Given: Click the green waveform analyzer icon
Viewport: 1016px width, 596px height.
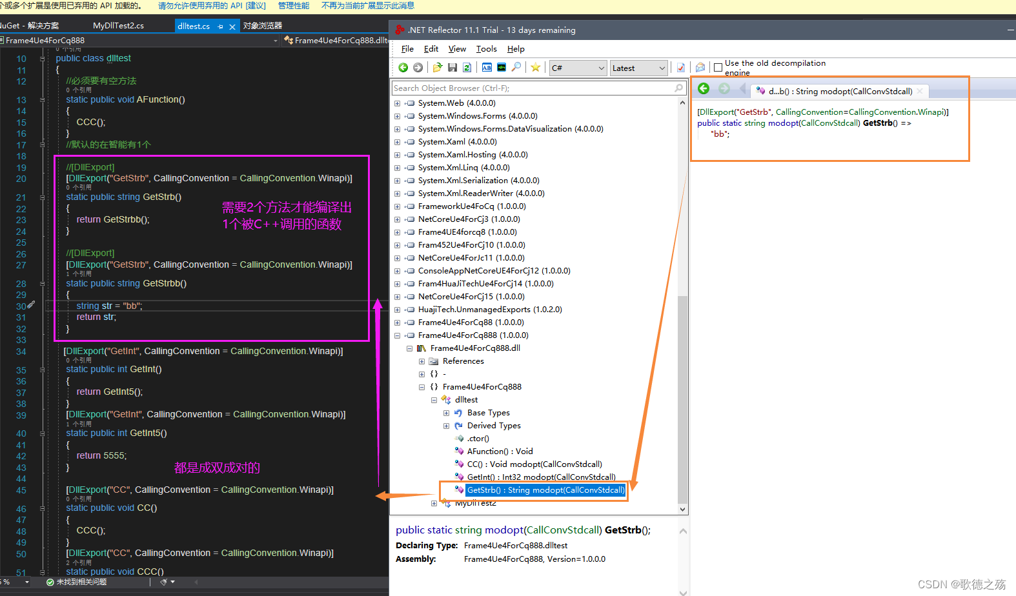Looking at the screenshot, I should click(502, 67).
